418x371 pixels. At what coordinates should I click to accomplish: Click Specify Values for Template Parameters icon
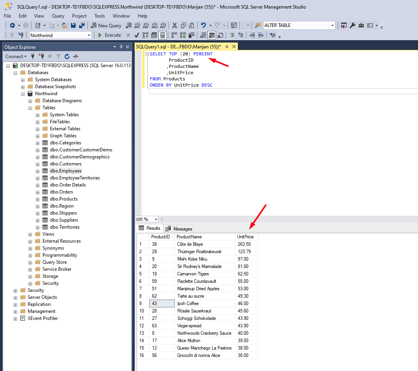[273, 35]
